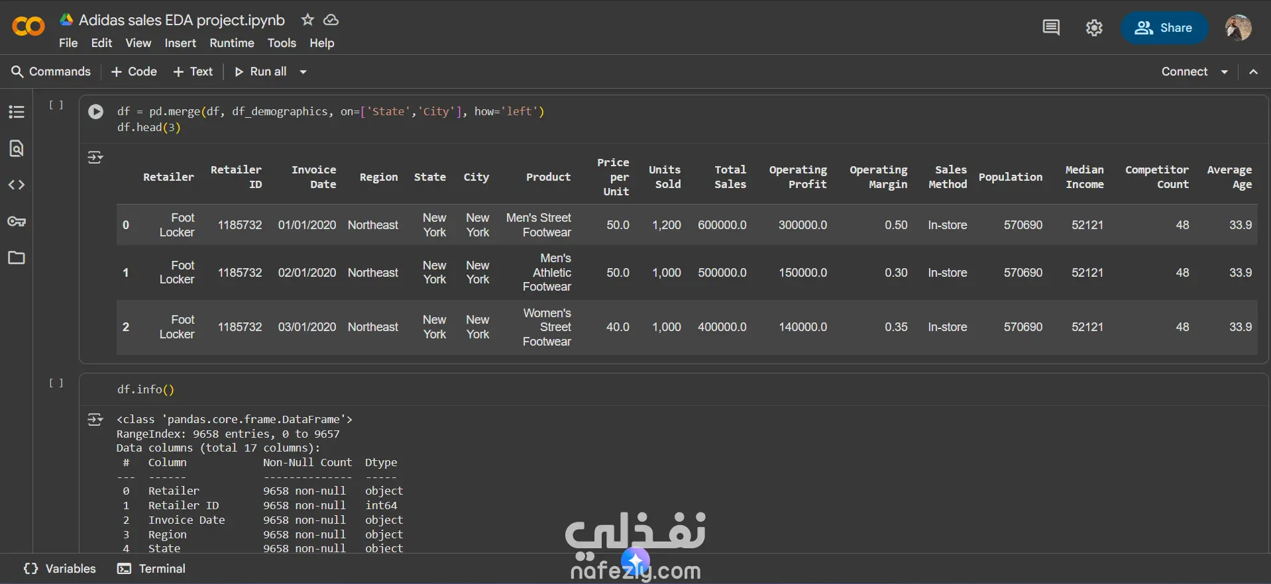This screenshot has height=584, width=1271.
Task: Add a new Text cell
Action: [193, 72]
